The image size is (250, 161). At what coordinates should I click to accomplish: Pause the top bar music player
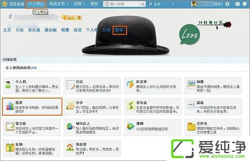pyautogui.click(x=150, y=4)
